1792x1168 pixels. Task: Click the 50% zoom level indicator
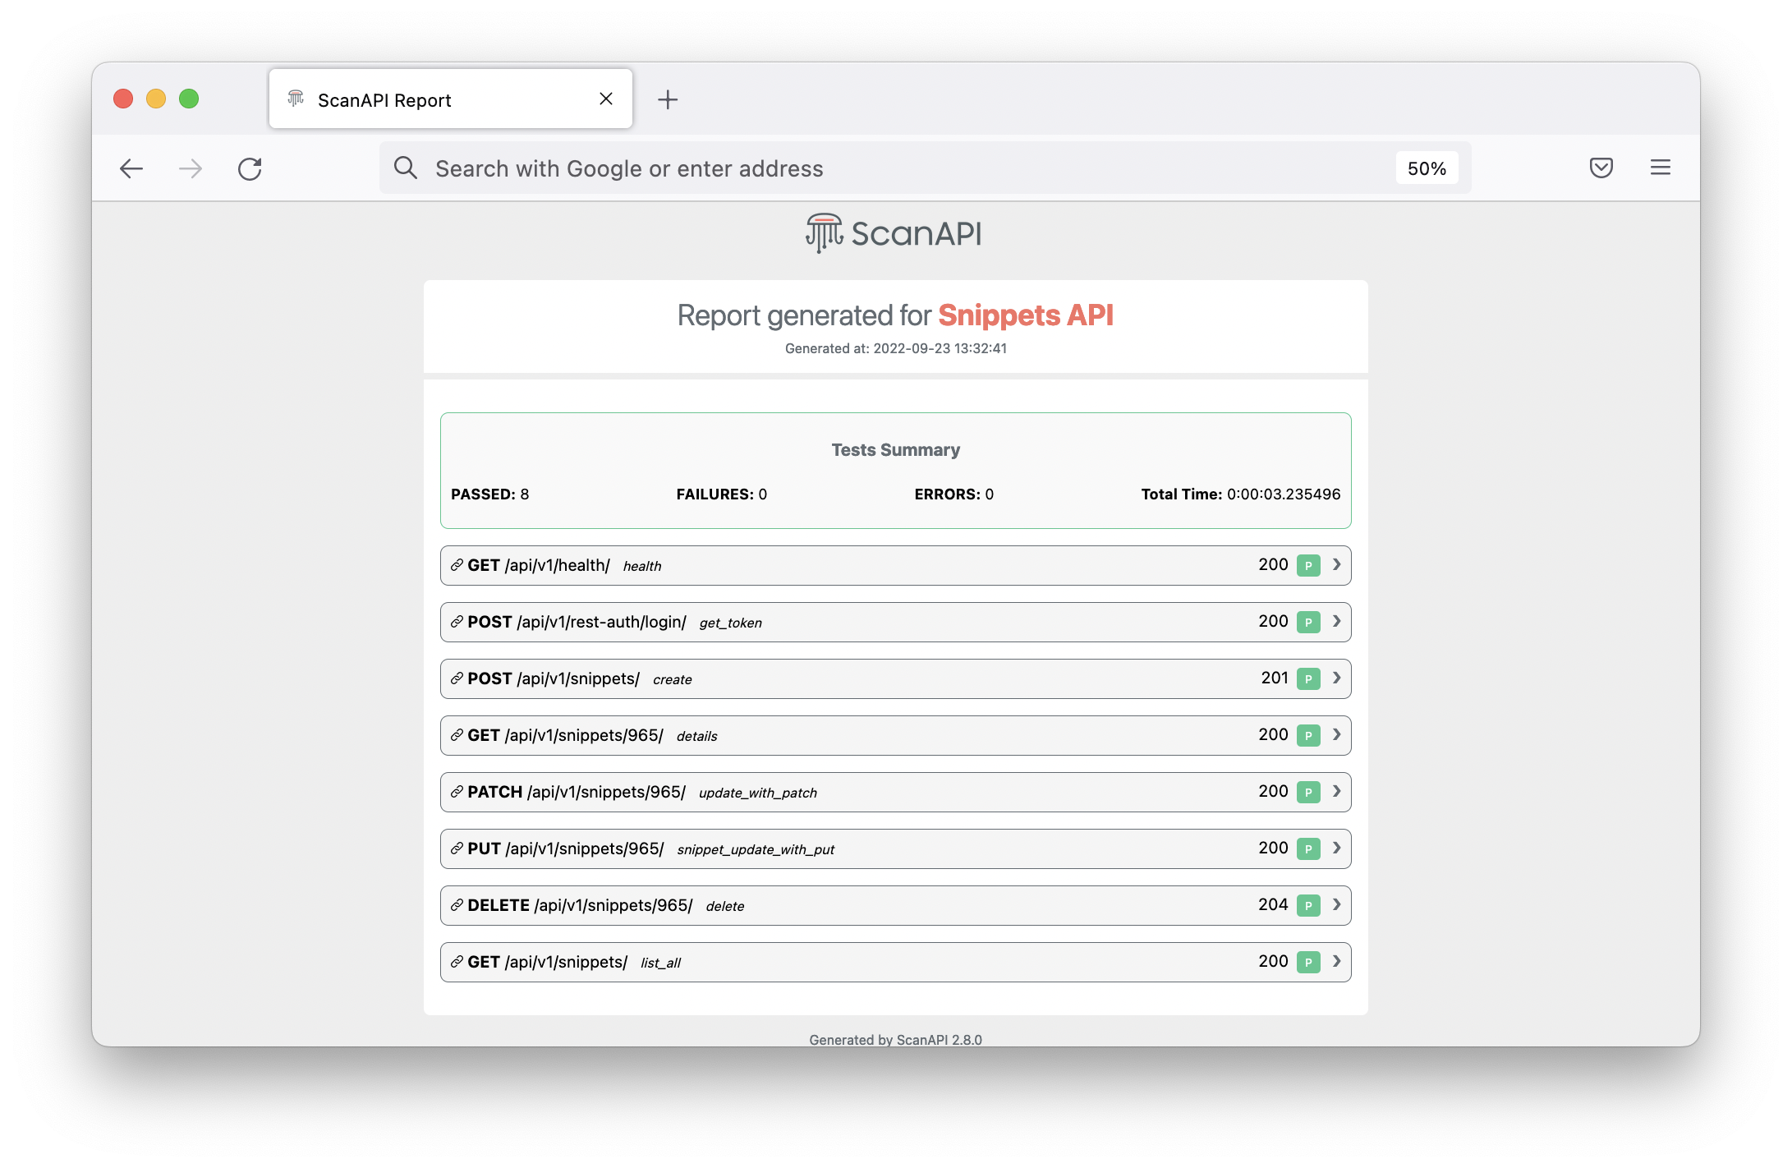[1427, 168]
